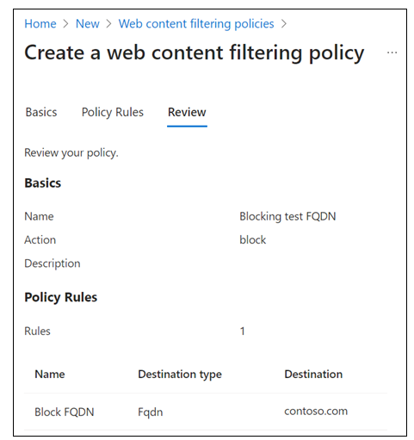Switch to the Policy Rules tab
The width and height of the screenshot is (414, 440).
point(113,112)
